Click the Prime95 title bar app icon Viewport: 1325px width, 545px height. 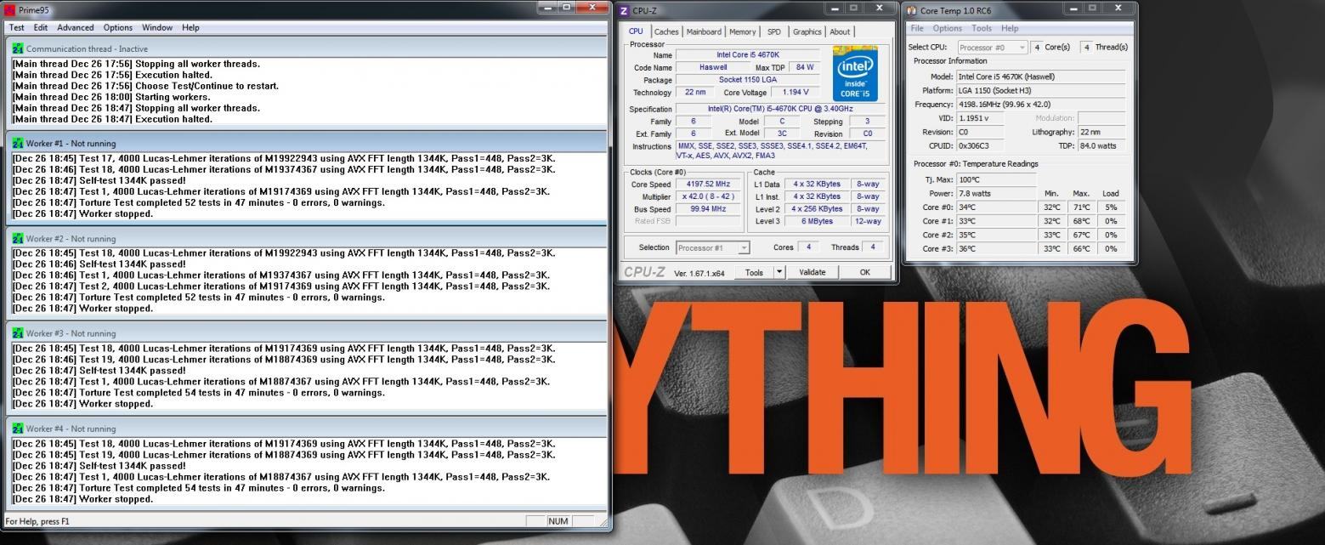(9, 10)
